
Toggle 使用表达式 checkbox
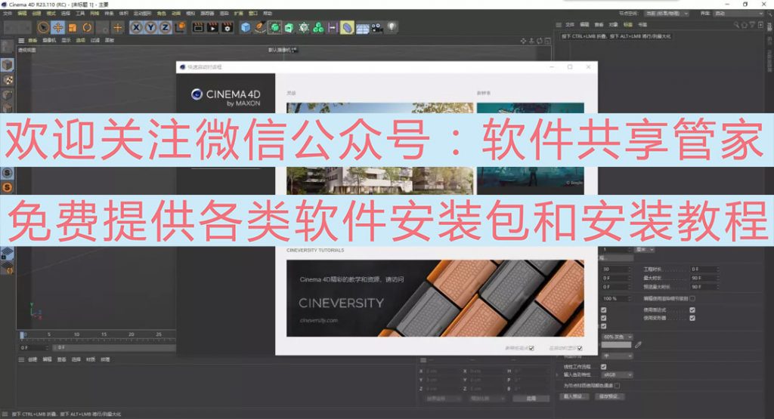click(692, 310)
